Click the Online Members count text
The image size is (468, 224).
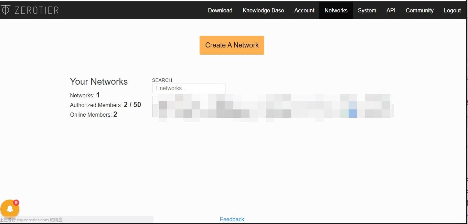(x=94, y=115)
